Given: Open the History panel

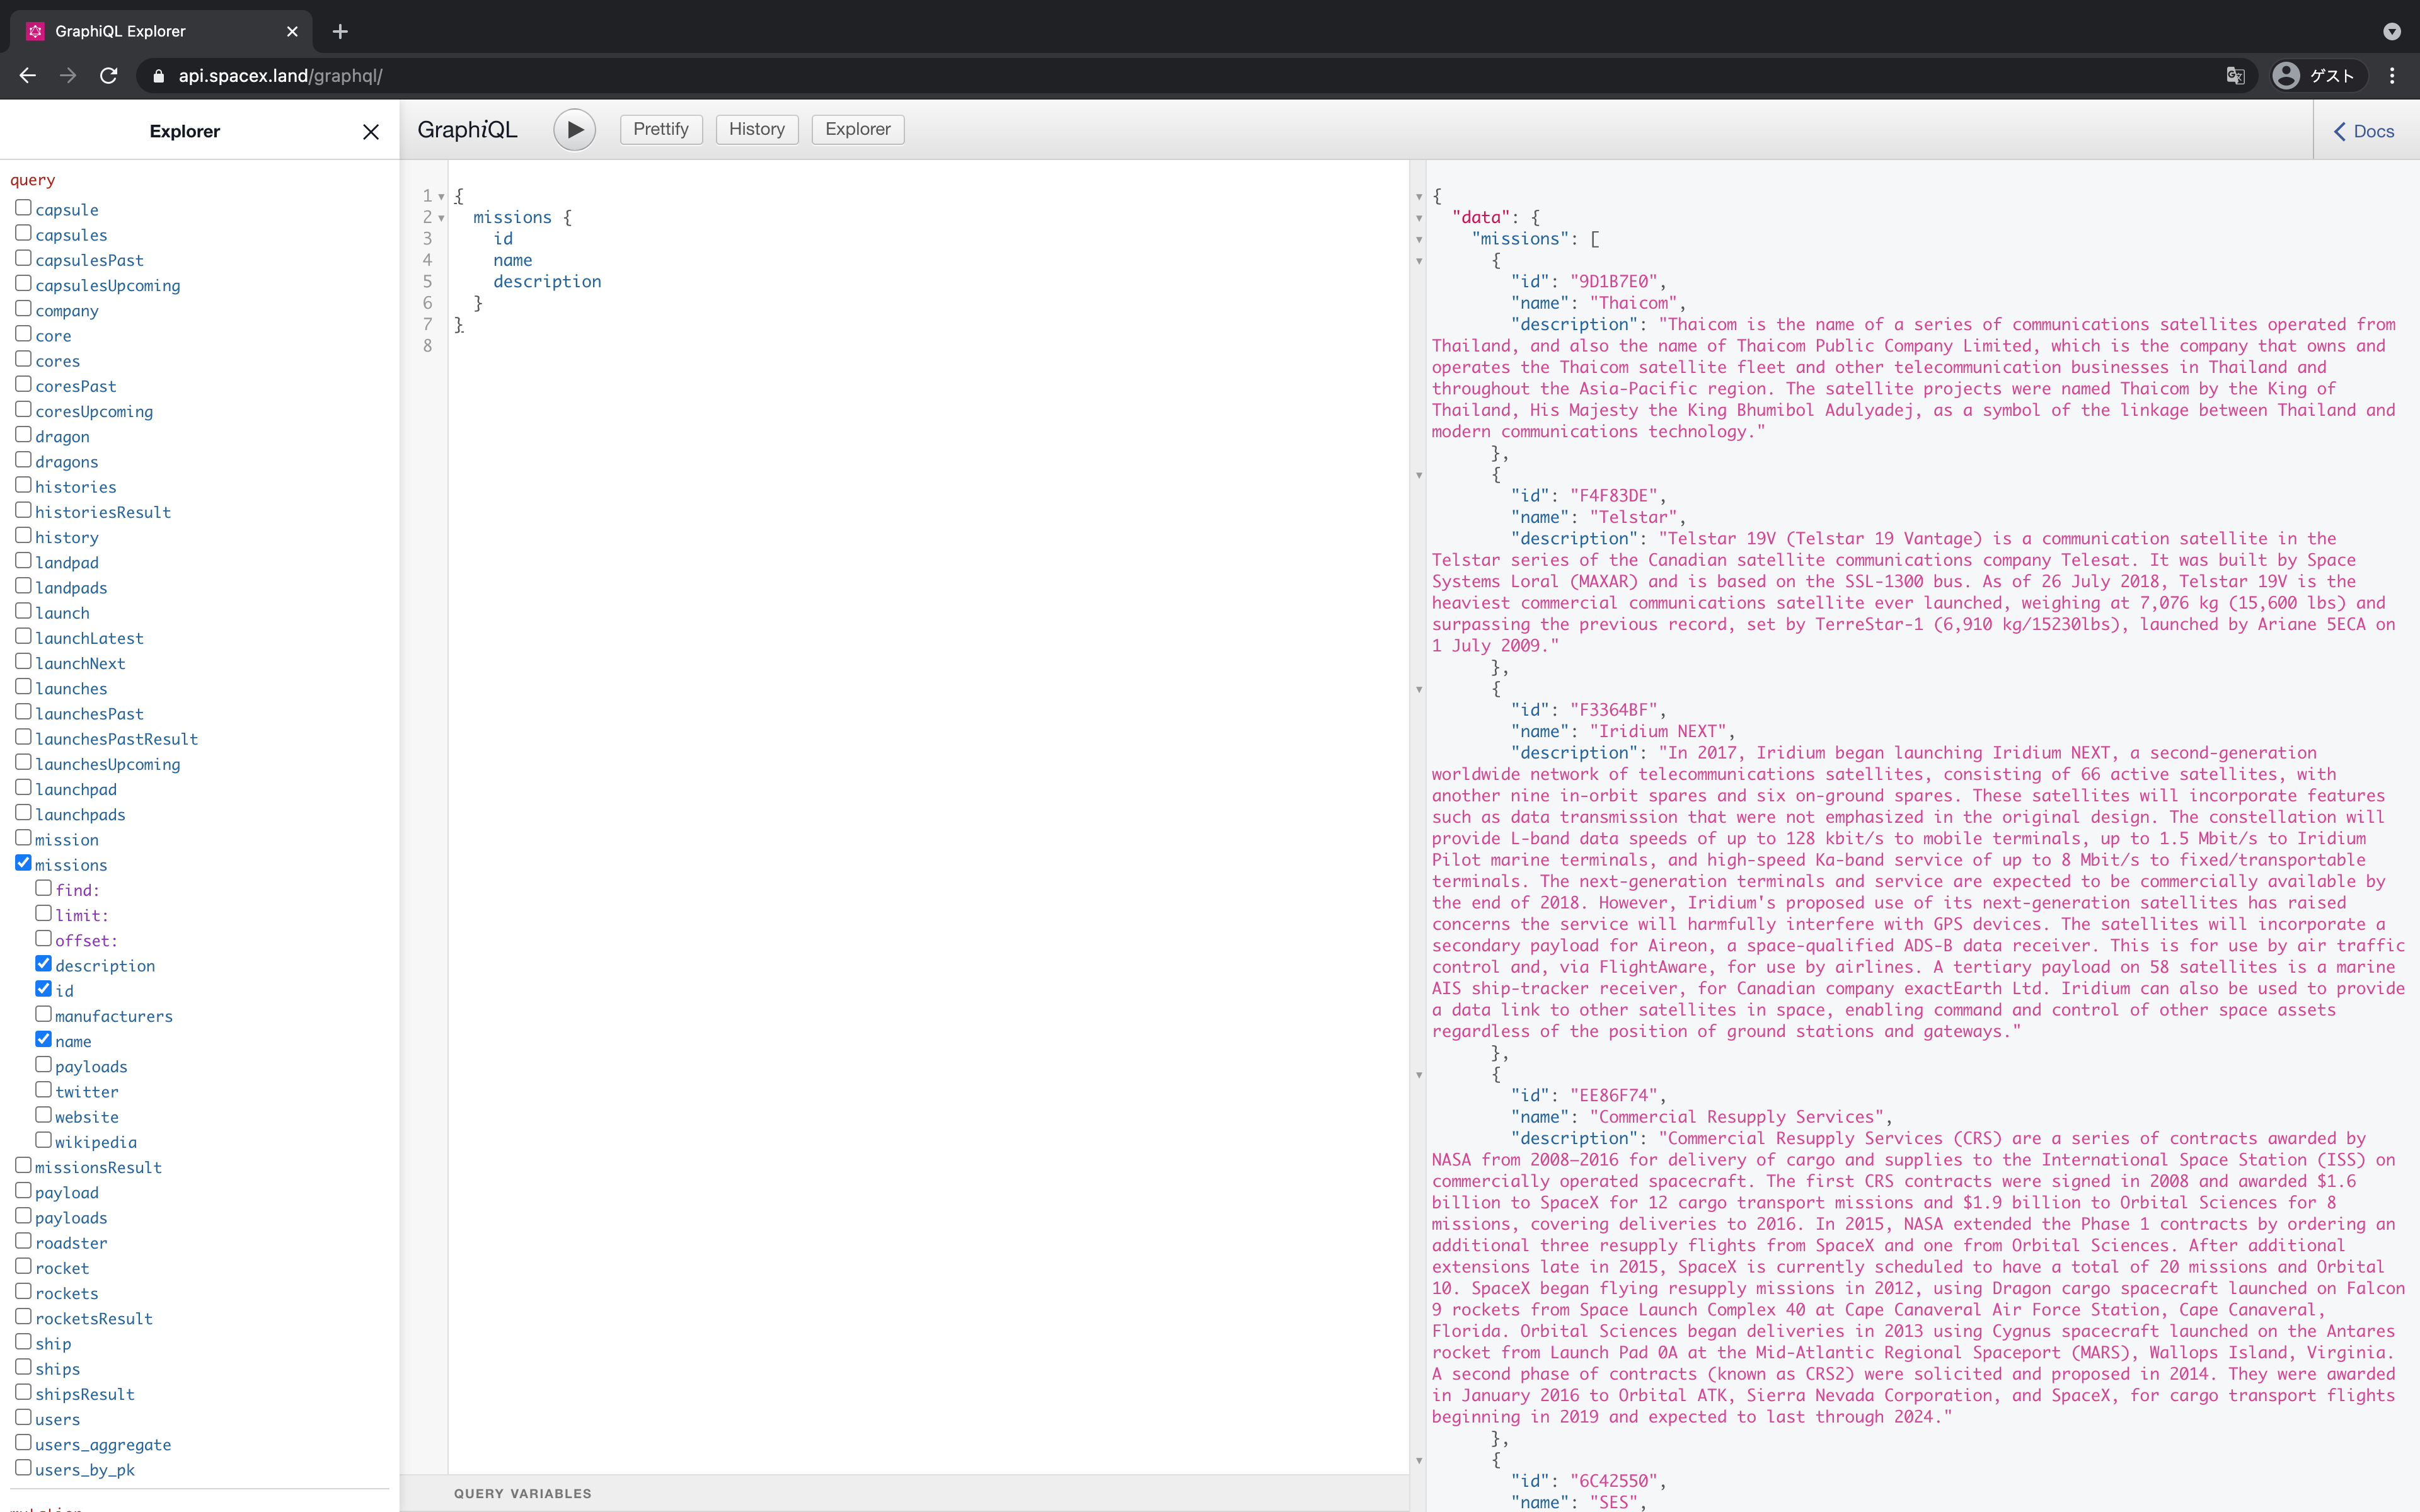Looking at the screenshot, I should click(756, 129).
